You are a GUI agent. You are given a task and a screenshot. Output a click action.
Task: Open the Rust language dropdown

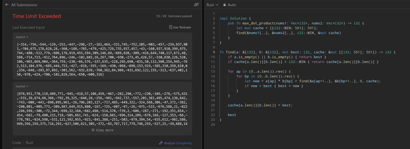[213, 5]
